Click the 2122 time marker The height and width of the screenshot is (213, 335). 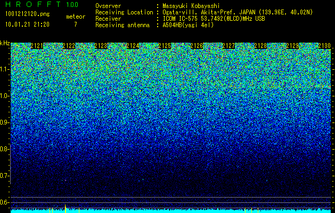(x=69, y=46)
